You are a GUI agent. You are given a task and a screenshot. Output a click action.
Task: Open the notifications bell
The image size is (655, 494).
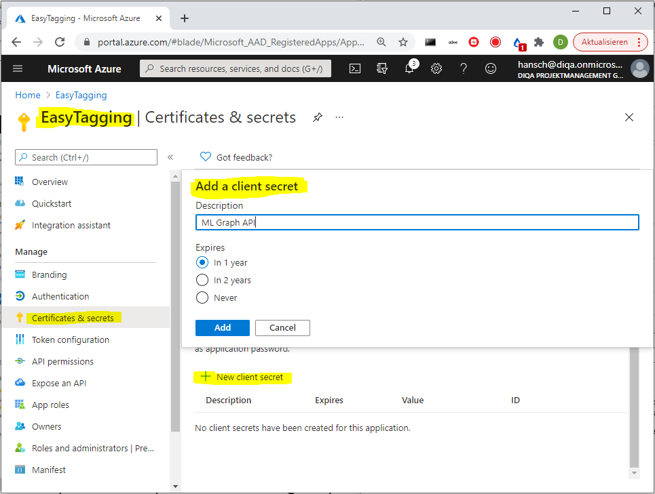pos(409,68)
